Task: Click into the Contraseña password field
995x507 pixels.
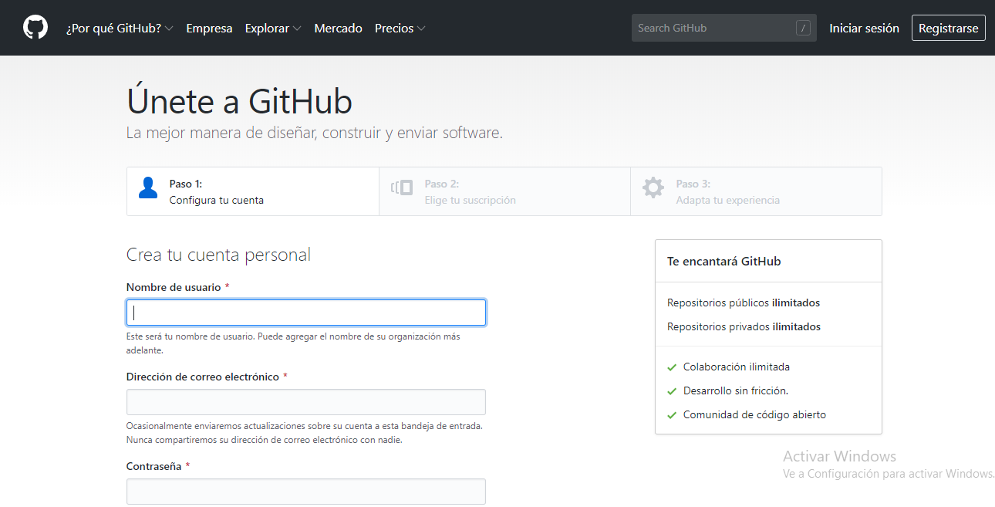Action: tap(306, 492)
